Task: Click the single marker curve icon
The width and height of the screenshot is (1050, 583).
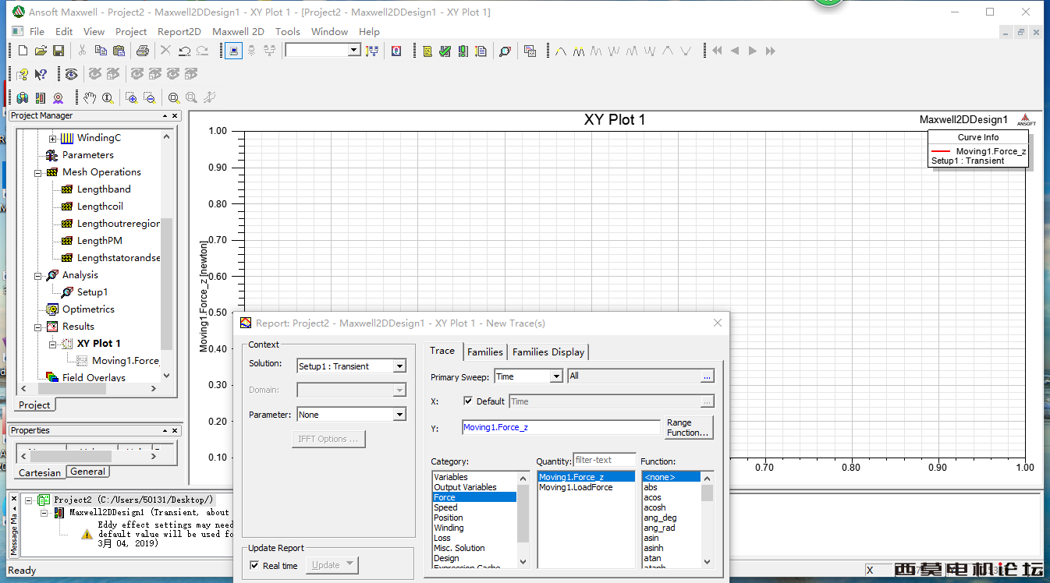Action: click(560, 51)
